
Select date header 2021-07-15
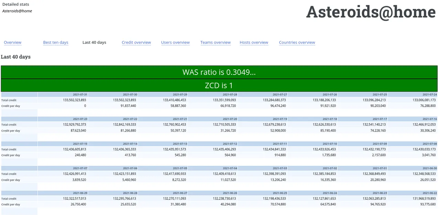click(x=80, y=144)
